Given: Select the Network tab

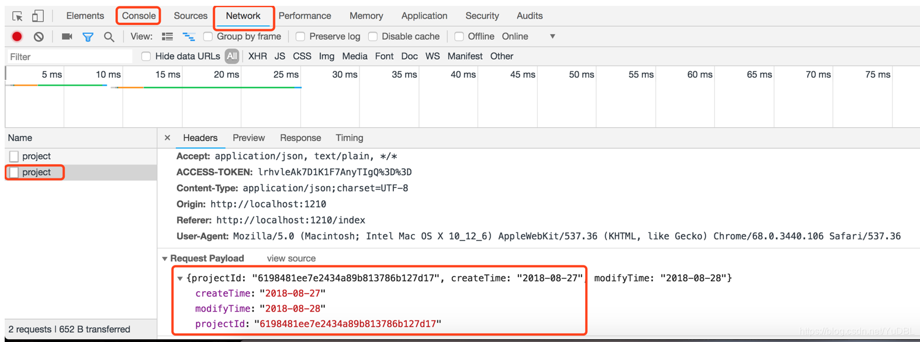Looking at the screenshot, I should [x=243, y=16].
